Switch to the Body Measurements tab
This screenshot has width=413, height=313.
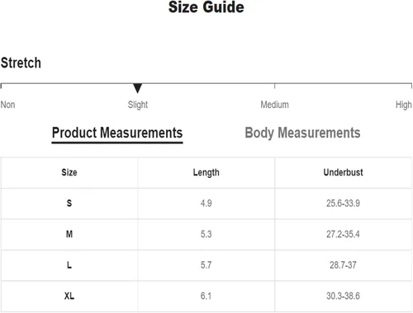(x=302, y=133)
